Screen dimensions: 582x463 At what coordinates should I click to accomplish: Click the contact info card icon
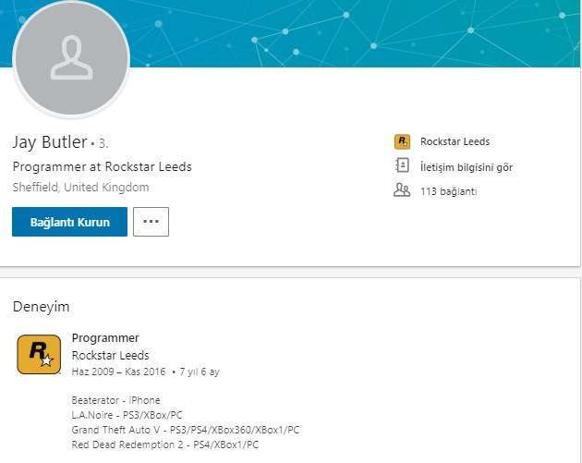click(402, 165)
